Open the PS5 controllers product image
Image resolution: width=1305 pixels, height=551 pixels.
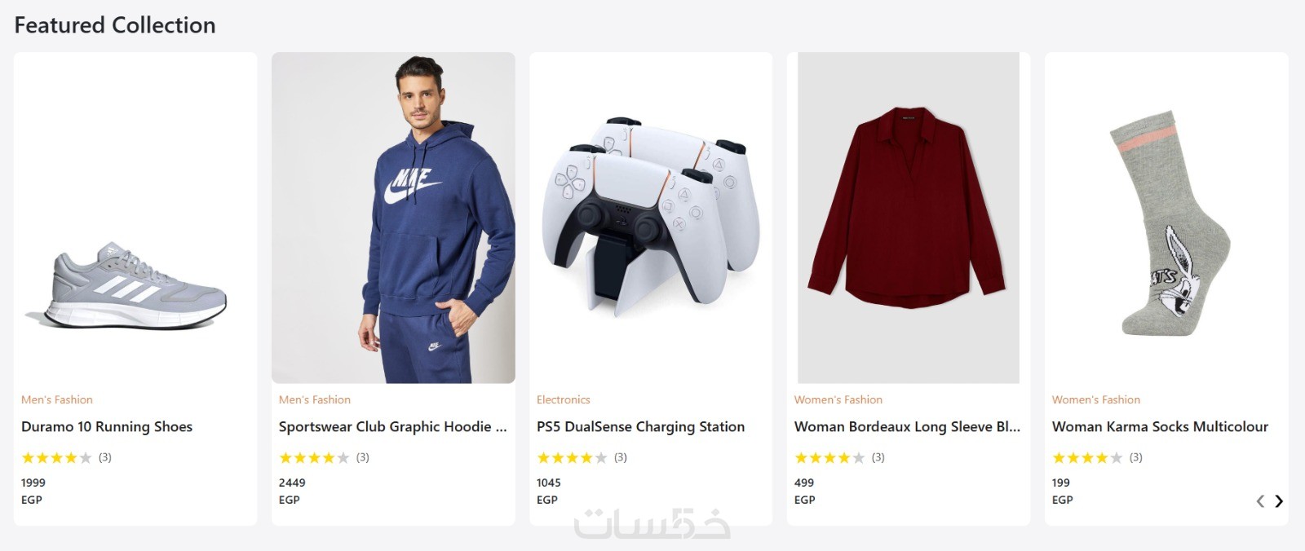click(x=651, y=218)
